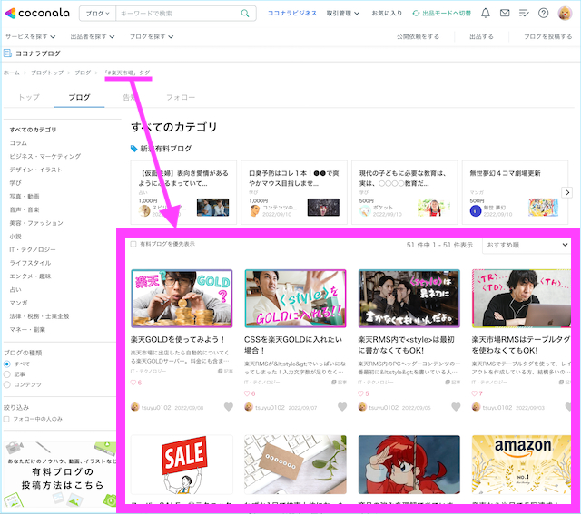Image resolution: width=581 pixels, height=514 pixels.
Task: Click the search magnifier icon
Action: click(245, 14)
